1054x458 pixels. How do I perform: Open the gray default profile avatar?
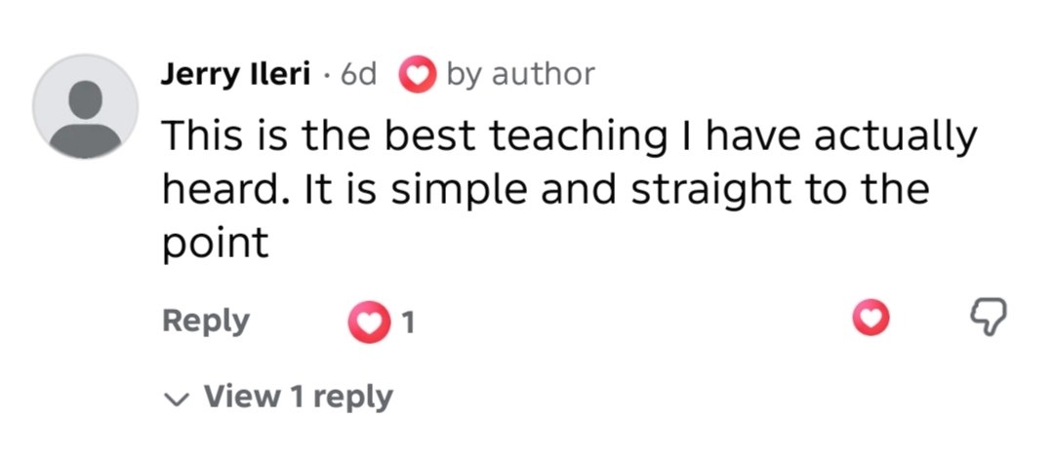click(85, 107)
